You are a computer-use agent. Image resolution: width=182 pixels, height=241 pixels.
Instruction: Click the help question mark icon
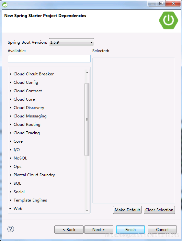point(11,229)
